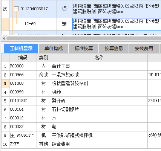Switch to the 工料机显示 tab

(21, 48)
